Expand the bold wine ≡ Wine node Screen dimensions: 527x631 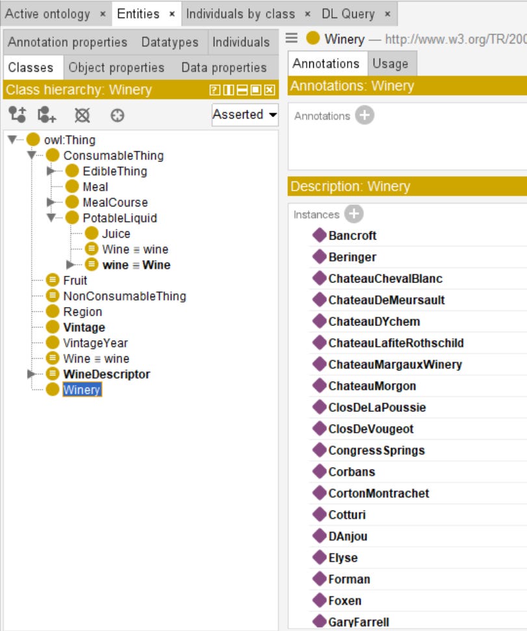coord(70,264)
